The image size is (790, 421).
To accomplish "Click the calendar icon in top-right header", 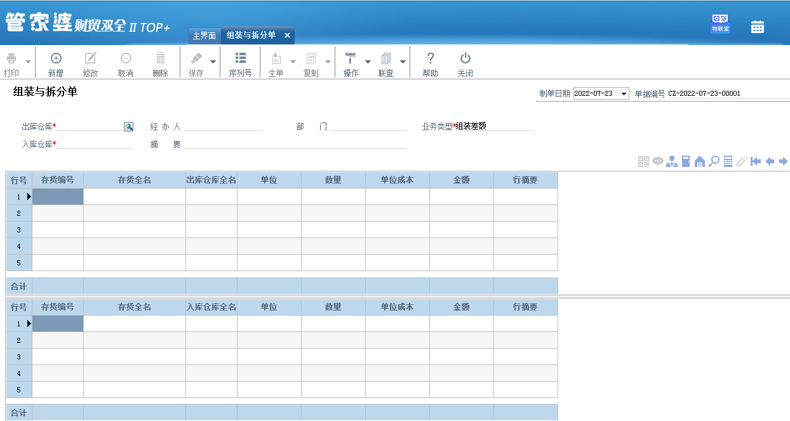I will [x=757, y=27].
